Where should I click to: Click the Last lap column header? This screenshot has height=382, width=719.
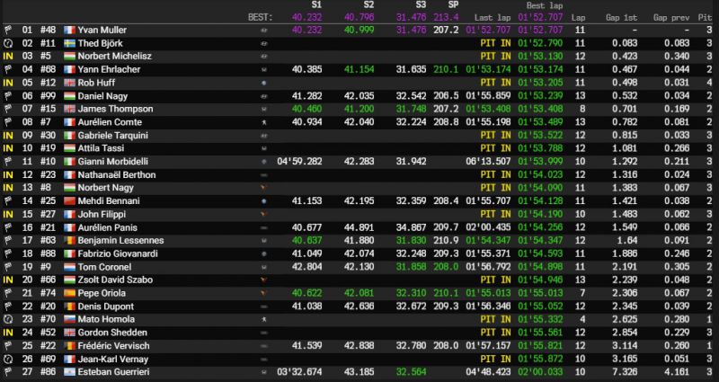493,18
